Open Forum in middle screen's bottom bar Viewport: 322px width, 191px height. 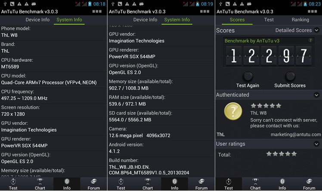click(x=201, y=184)
